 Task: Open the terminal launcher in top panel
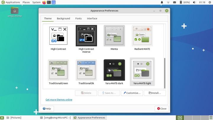click(49, 2)
